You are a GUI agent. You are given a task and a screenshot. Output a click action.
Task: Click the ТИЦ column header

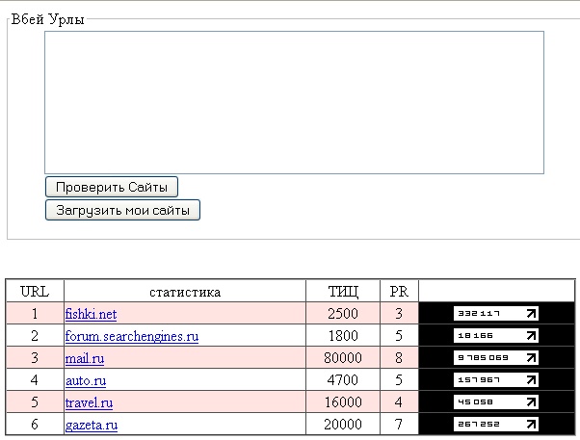tap(343, 292)
